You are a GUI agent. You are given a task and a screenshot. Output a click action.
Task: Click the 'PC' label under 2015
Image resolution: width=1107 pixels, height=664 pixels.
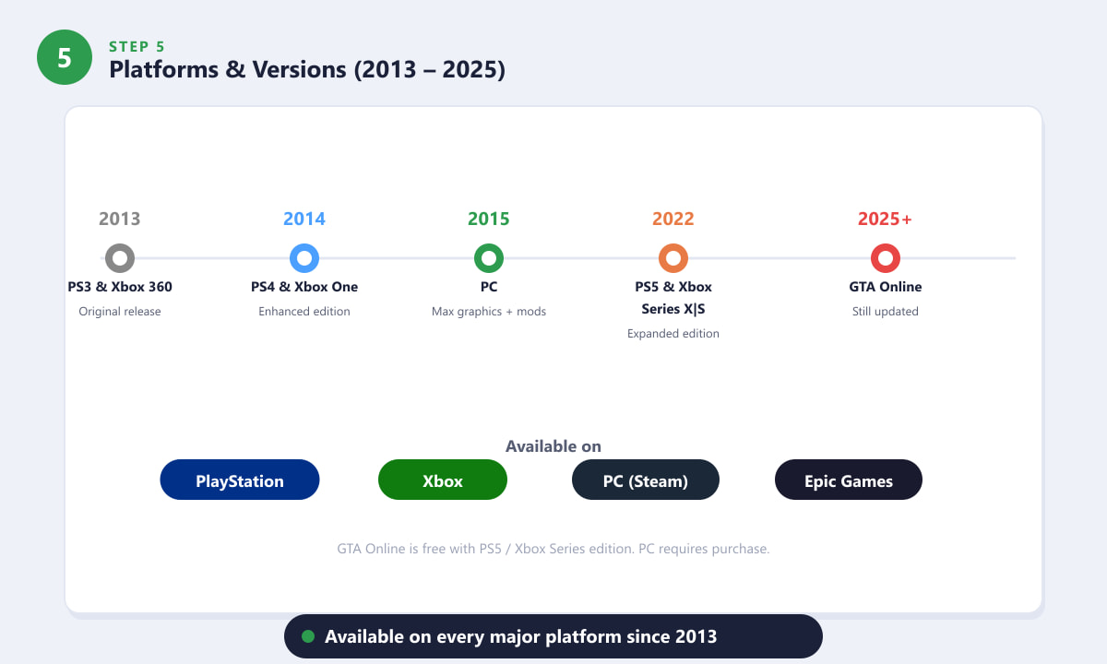tap(489, 287)
